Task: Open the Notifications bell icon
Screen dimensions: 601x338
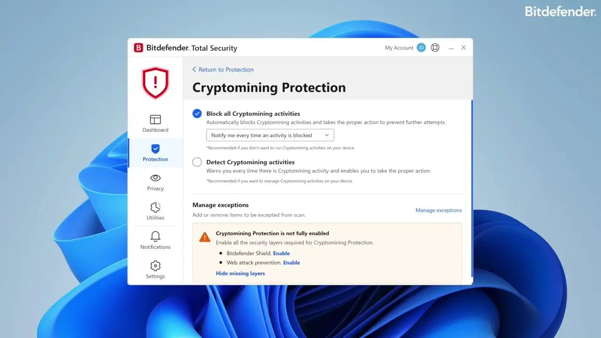Action: (x=155, y=236)
